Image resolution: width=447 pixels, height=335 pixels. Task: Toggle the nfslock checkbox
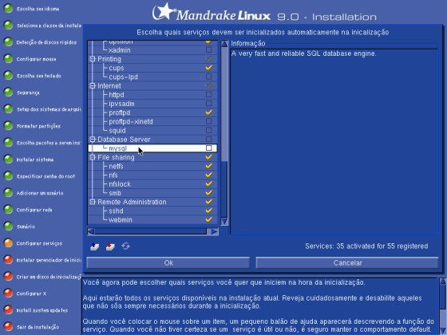click(x=208, y=184)
